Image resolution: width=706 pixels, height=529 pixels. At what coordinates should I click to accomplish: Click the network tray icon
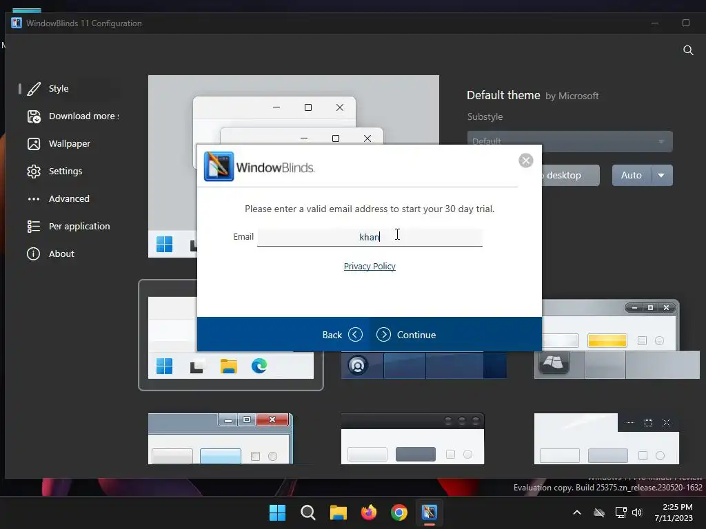[x=621, y=512]
